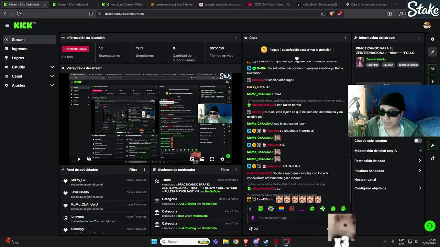Open Acciones de moderador three-dot menu

(236, 170)
